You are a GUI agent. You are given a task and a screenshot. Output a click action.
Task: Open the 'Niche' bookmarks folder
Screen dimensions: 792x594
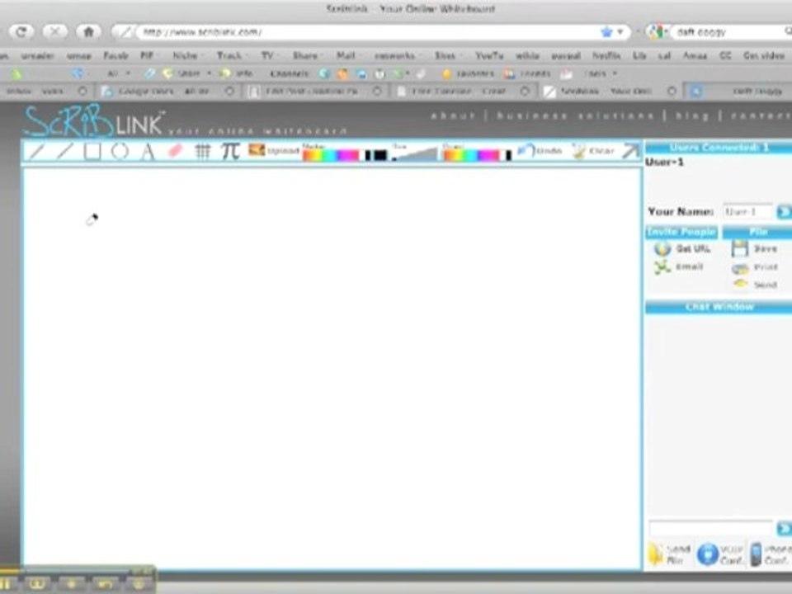coord(186,55)
